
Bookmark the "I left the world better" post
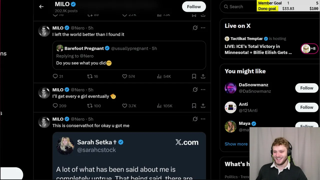tap(194, 76)
